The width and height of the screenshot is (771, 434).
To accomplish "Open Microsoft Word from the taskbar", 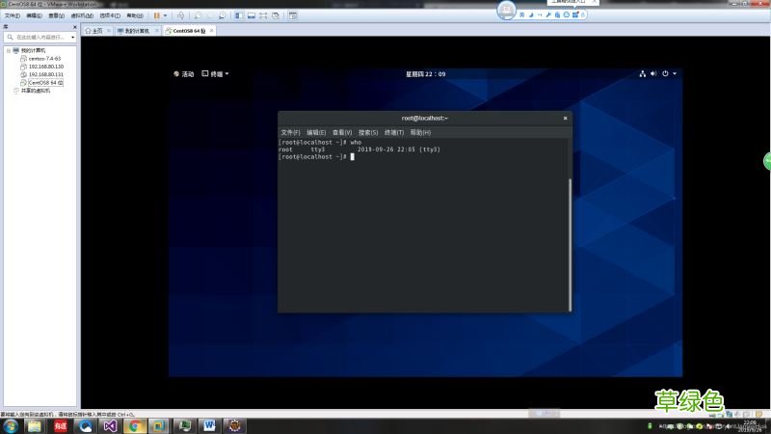I will [x=209, y=425].
